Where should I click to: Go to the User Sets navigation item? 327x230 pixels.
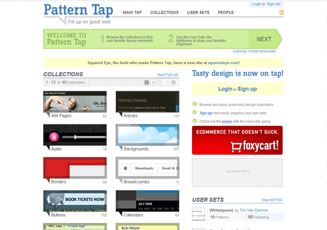pyautogui.click(x=198, y=13)
